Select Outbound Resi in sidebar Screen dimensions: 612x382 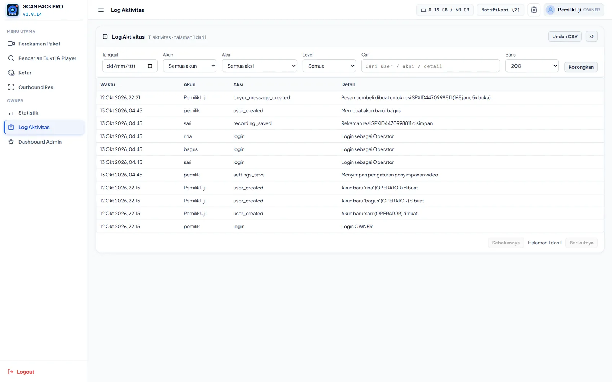(x=44, y=87)
